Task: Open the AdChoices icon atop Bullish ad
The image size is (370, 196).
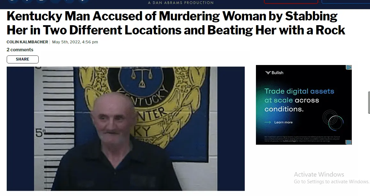Action: click(349, 67)
